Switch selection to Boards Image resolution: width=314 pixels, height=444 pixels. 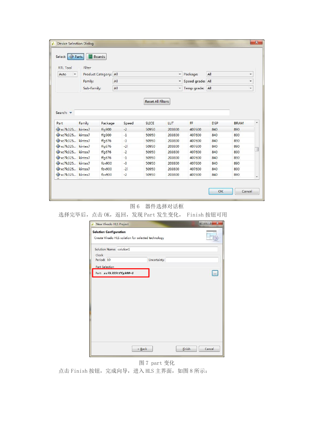pos(96,57)
